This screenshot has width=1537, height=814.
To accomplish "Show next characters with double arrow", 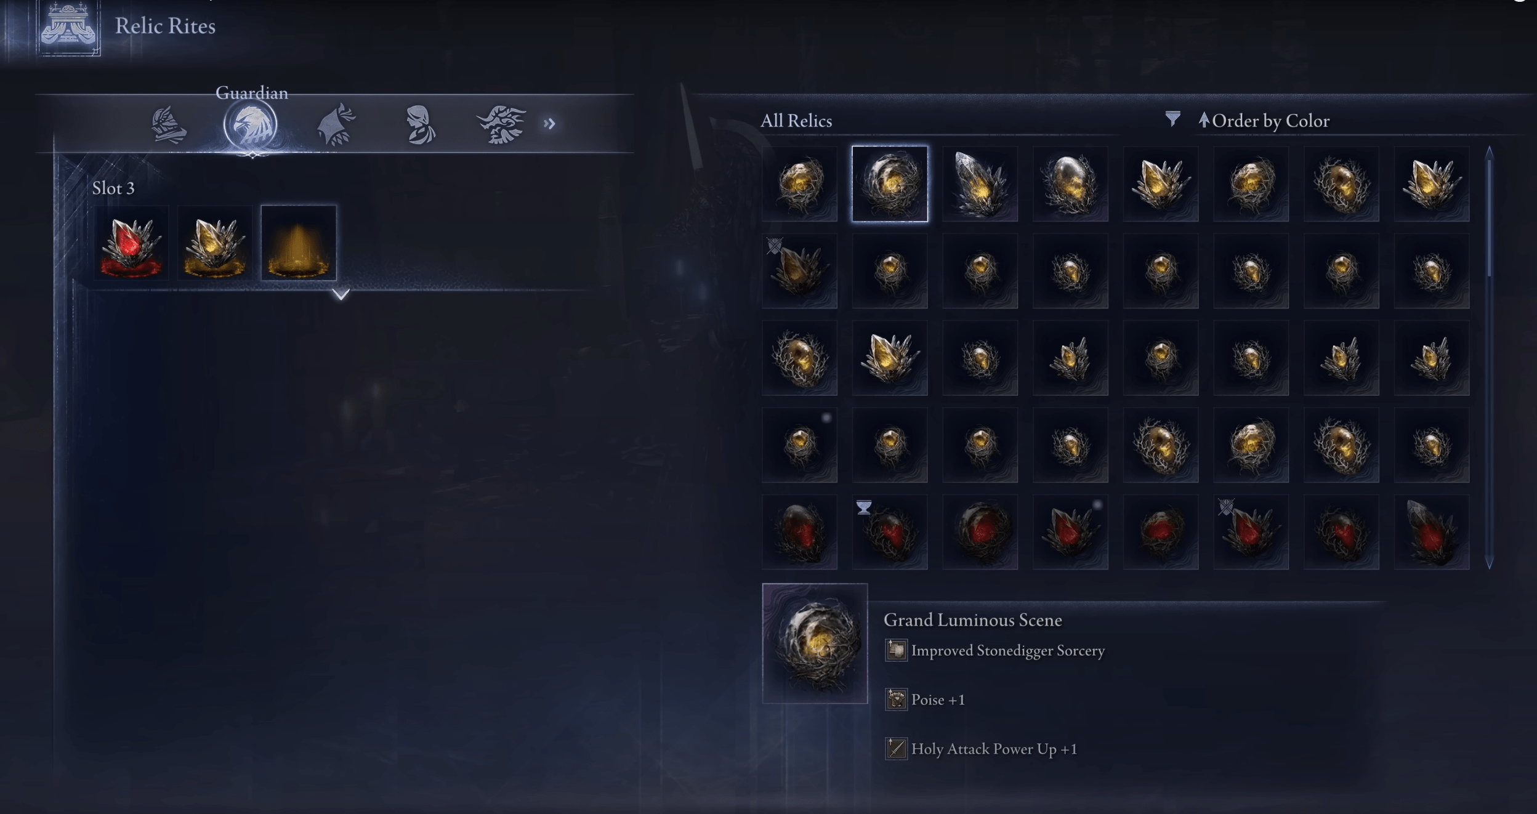I will [x=549, y=124].
